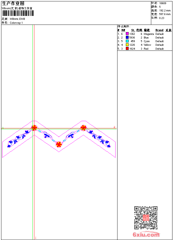Click the Wilcom studio name line
173x240 pixels.
pos(17,8)
